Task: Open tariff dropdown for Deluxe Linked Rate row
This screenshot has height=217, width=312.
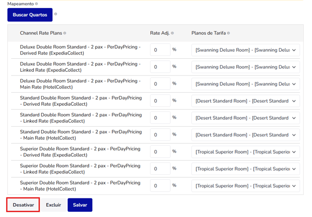Action: click(245, 67)
